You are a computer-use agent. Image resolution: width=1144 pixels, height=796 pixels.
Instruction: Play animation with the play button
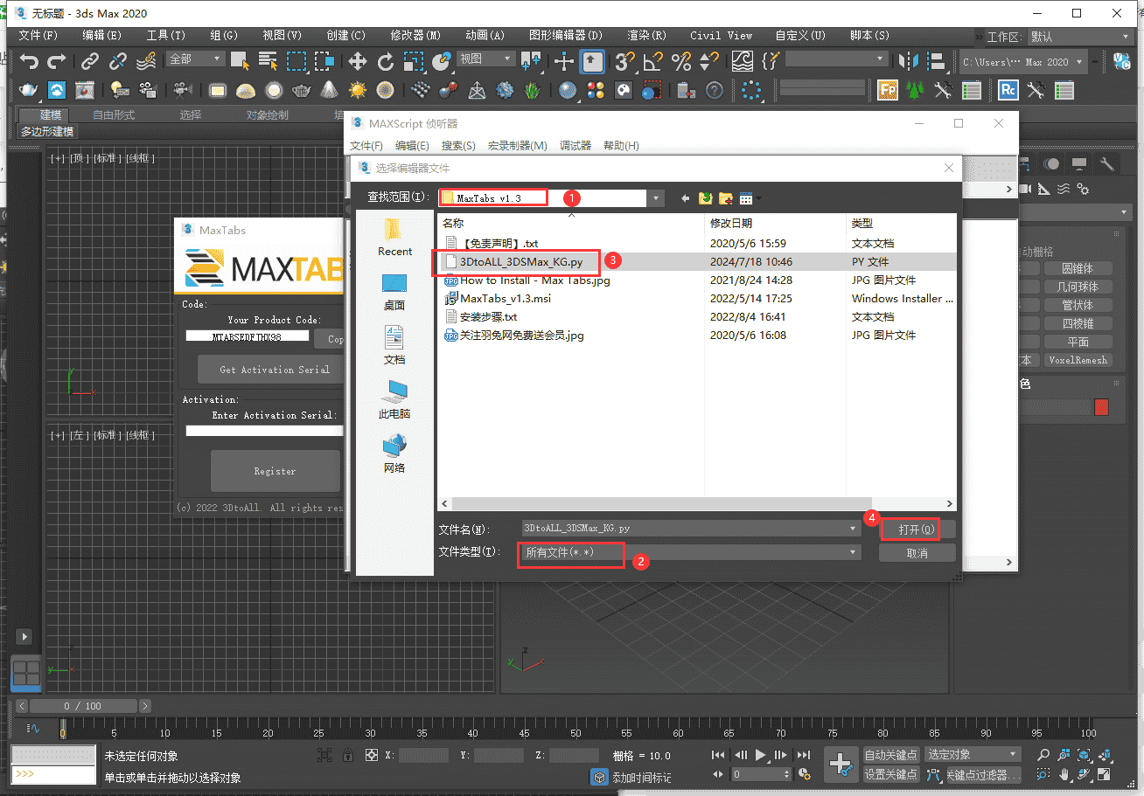[x=760, y=755]
